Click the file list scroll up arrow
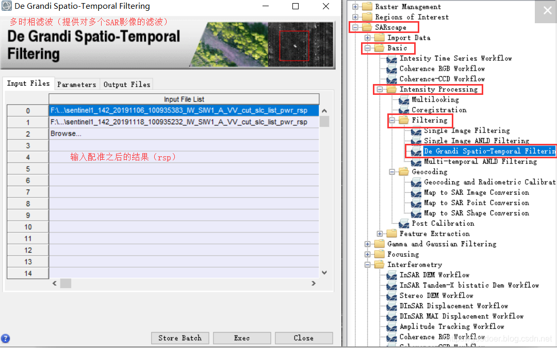 pos(324,111)
